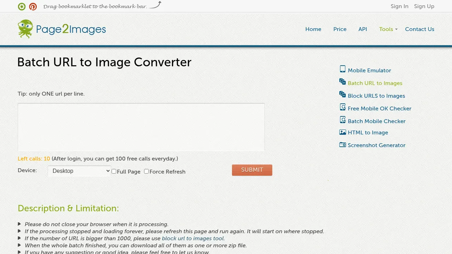Go to the Home menu item
Viewport: 452px width, 254px height.
click(313, 29)
